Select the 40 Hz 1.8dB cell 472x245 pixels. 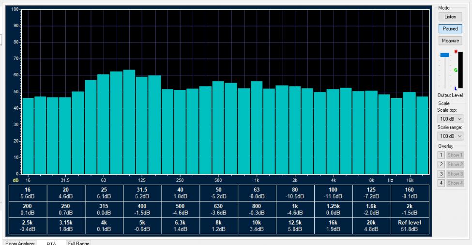181,193
